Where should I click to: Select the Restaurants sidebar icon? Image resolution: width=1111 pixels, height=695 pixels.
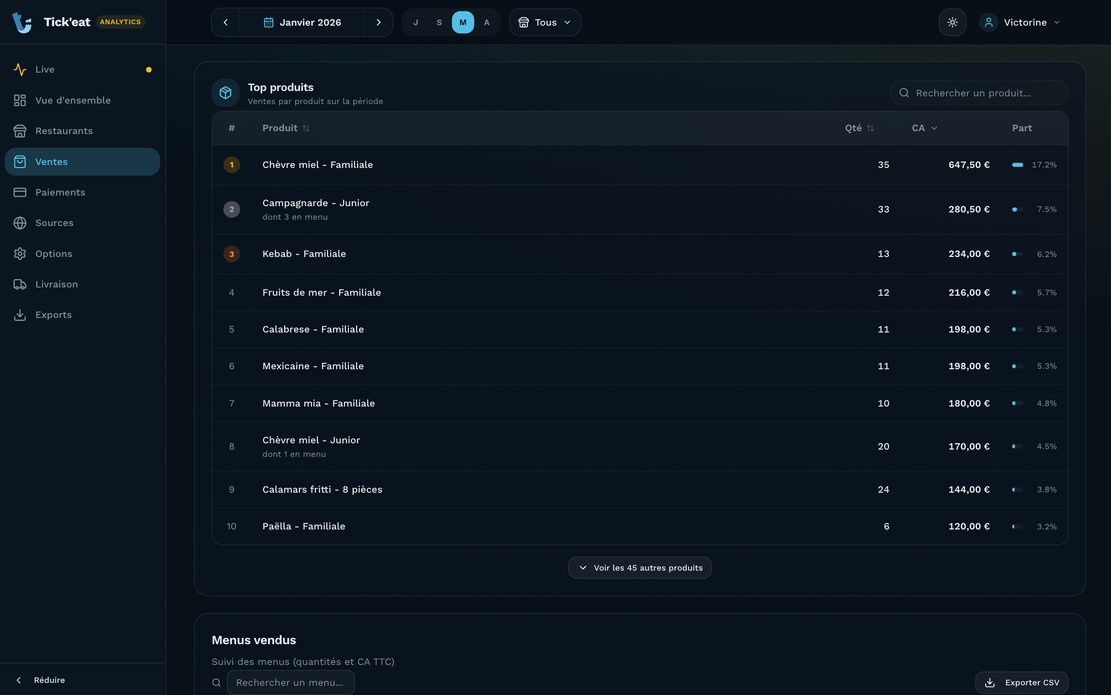[20, 131]
